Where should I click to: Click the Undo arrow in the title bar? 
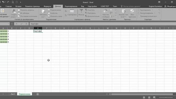tap(3, 2)
